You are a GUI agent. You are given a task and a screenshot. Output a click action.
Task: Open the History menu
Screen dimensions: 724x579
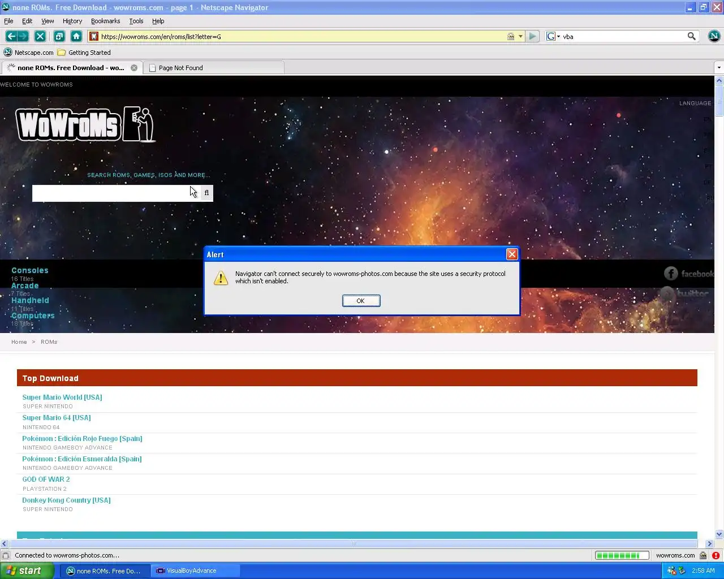[x=72, y=21]
